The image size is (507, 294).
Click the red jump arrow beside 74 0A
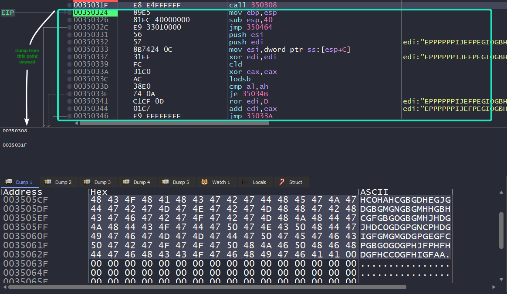(127, 94)
